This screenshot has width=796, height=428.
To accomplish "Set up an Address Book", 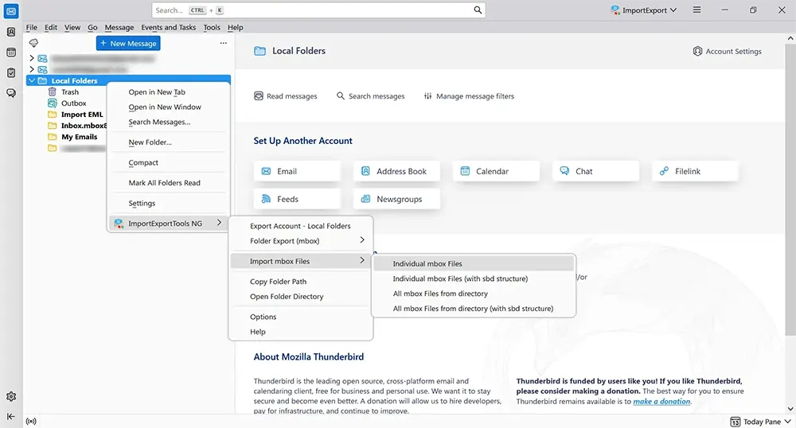I will (396, 171).
